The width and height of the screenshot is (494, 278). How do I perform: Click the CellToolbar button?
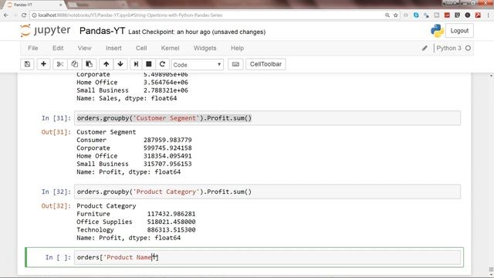point(266,64)
